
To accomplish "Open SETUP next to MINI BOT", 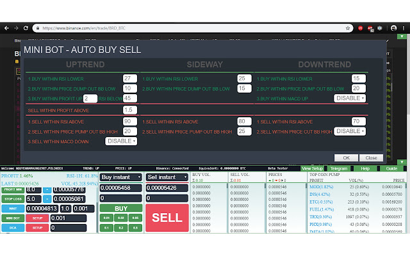I will 37,218.
